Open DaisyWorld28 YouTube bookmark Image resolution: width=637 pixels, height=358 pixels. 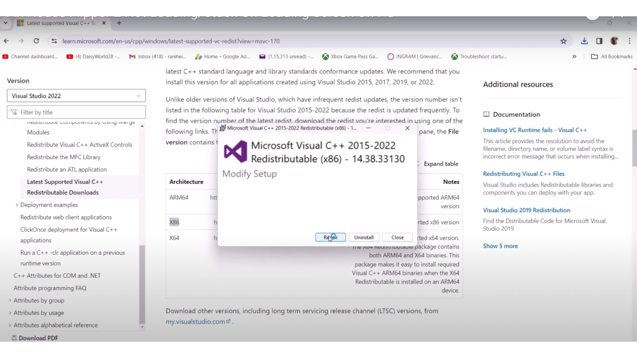point(93,57)
